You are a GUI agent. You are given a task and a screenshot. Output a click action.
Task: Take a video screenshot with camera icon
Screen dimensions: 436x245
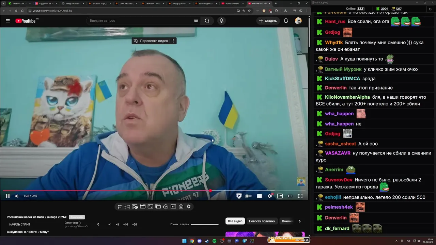pyautogui.click(x=181, y=207)
